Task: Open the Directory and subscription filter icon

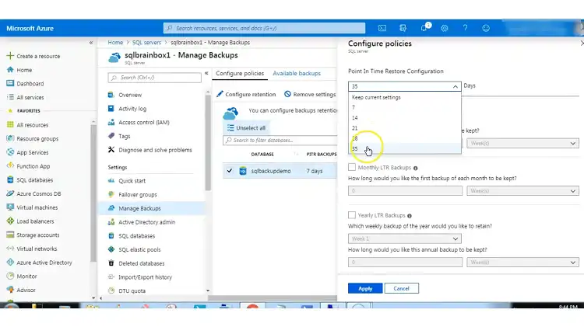Action: pos(403,28)
